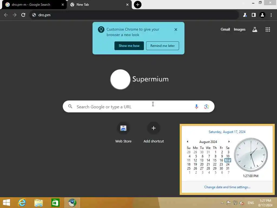Image resolution: width=277 pixels, height=208 pixels.
Task: Open File Explorer from the taskbar
Action: click(x=38, y=203)
